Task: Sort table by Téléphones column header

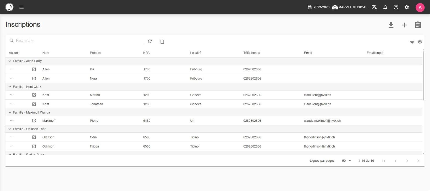Action: point(251,53)
